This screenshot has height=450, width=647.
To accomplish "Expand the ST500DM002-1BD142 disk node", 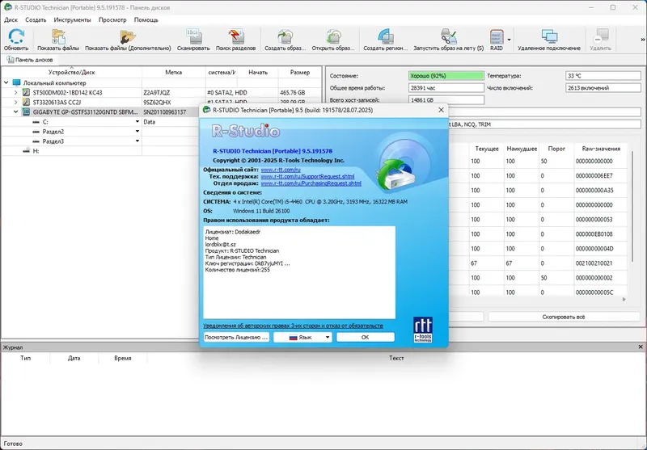I will point(15,93).
